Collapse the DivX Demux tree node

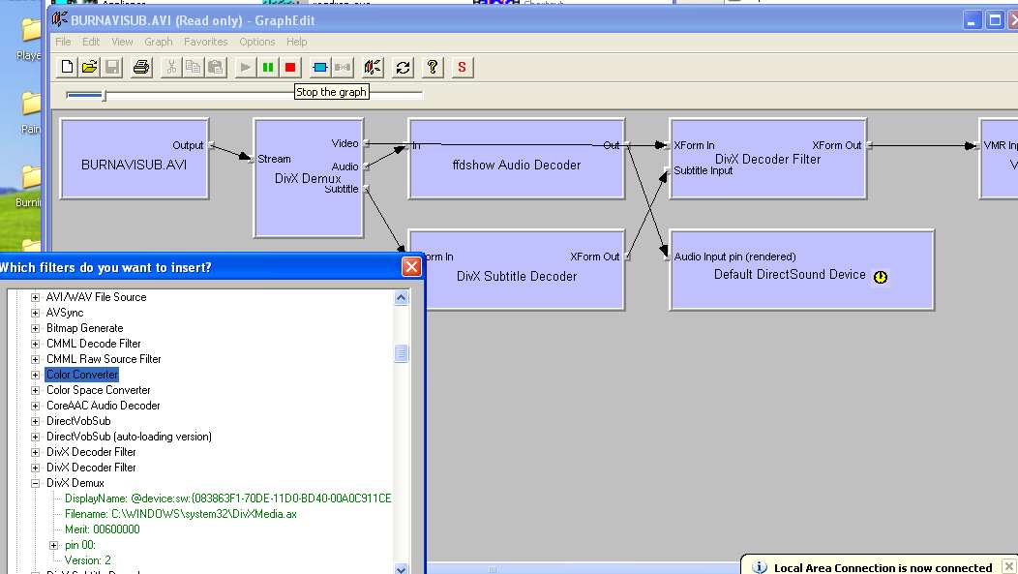[36, 483]
